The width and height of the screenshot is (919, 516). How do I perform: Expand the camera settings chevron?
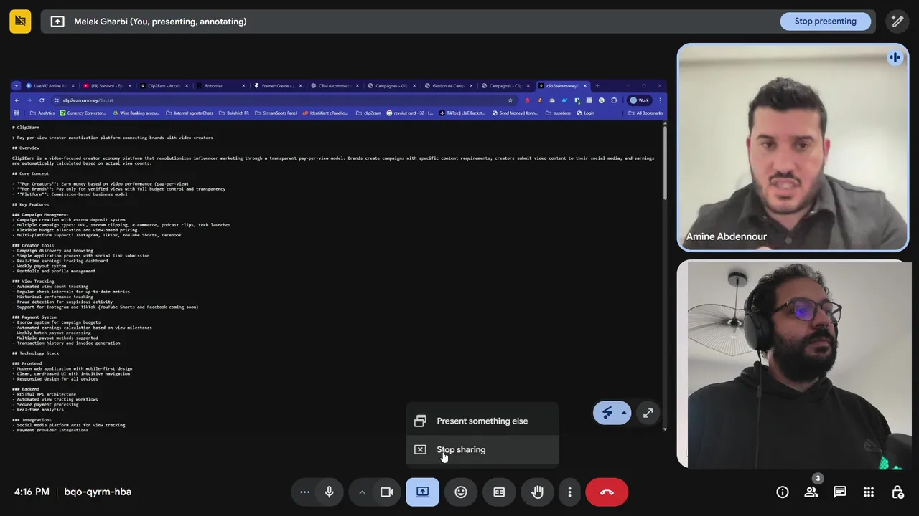tap(362, 492)
